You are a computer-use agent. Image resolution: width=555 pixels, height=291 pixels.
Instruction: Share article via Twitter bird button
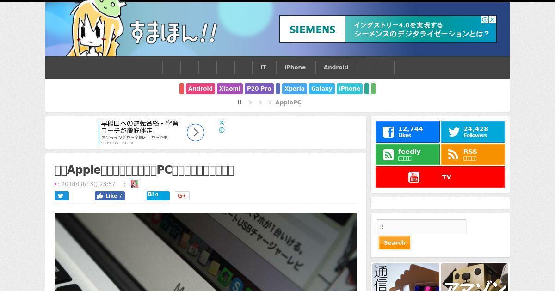pyautogui.click(x=62, y=196)
